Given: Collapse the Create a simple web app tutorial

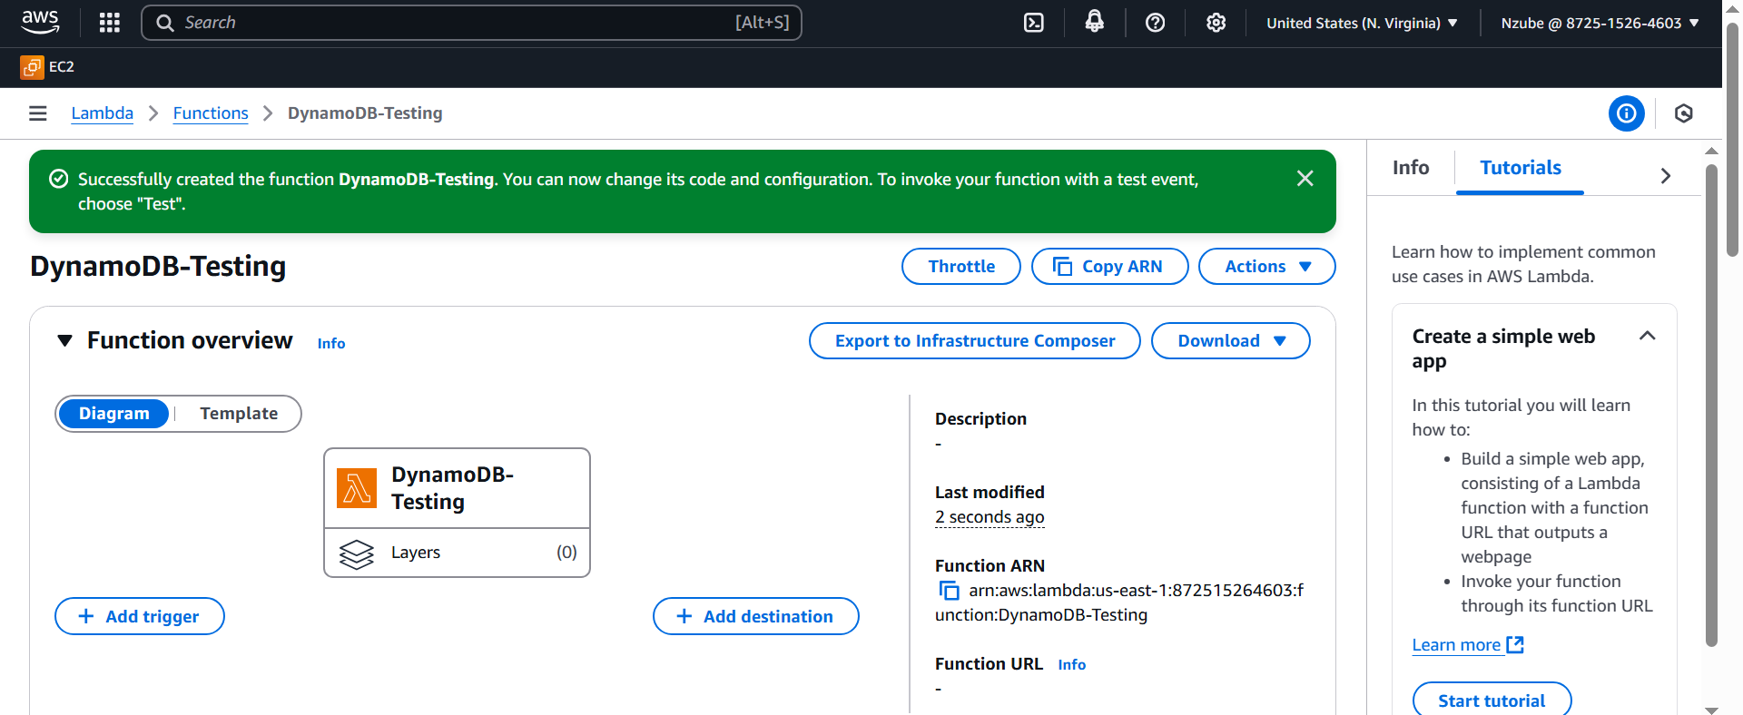Looking at the screenshot, I should 1648,337.
